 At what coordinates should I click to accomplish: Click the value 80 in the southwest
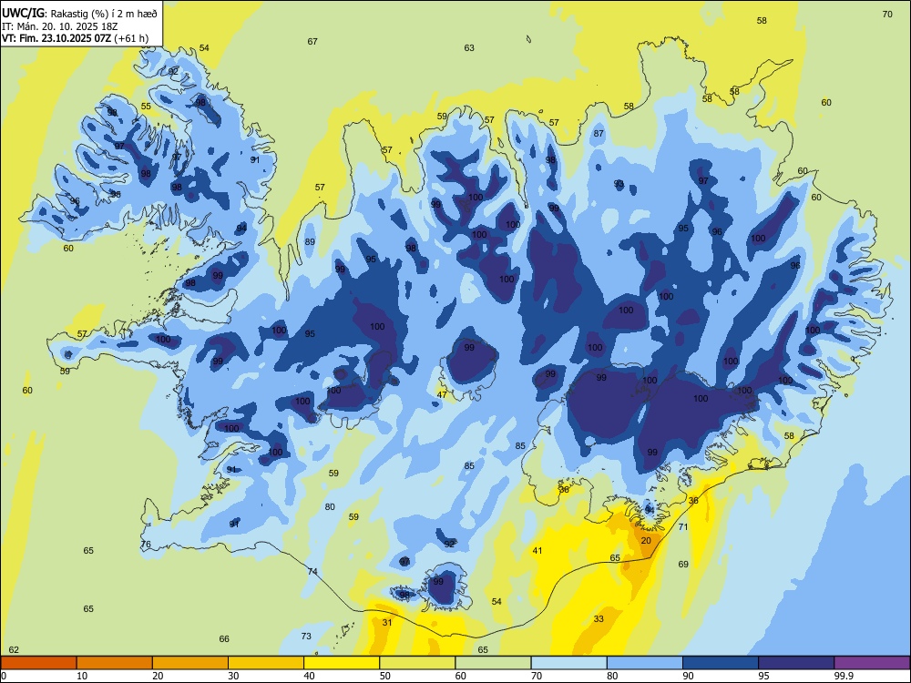point(330,507)
